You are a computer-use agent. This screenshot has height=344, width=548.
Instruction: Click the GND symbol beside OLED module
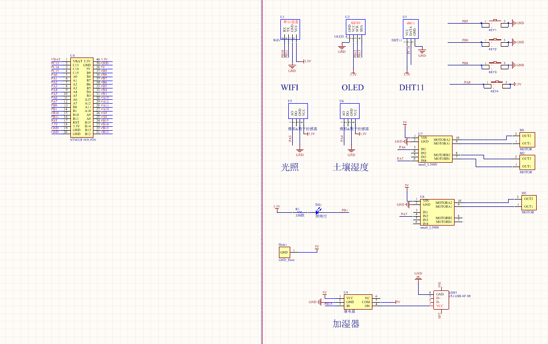pos(341,48)
